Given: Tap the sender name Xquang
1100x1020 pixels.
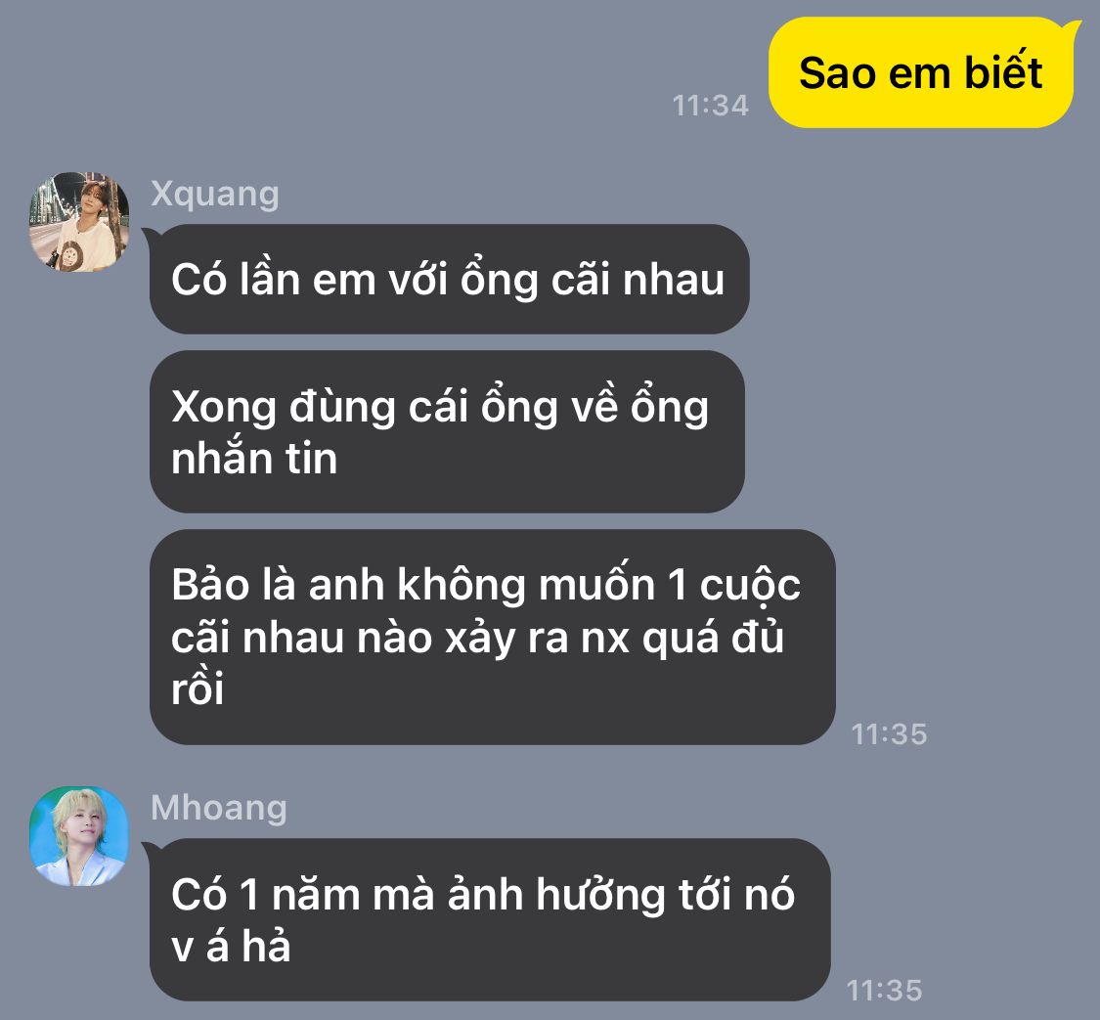Looking at the screenshot, I should coord(215,194).
